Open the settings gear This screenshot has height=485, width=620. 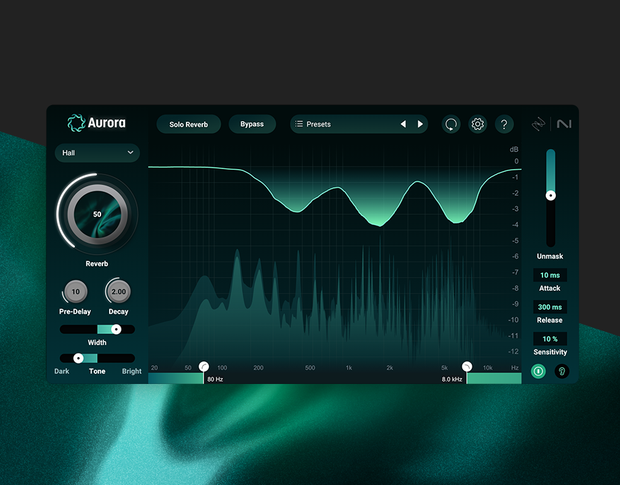pos(478,125)
